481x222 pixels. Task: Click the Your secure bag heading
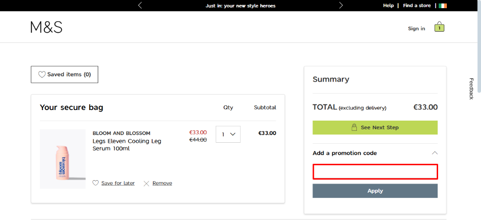coord(71,108)
